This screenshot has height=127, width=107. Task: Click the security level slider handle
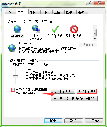15,77
